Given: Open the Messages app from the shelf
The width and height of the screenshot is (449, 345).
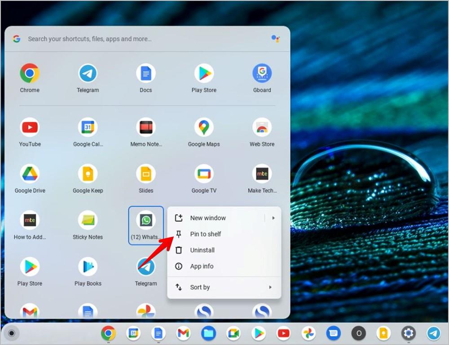Looking at the screenshot, I should pos(333,333).
